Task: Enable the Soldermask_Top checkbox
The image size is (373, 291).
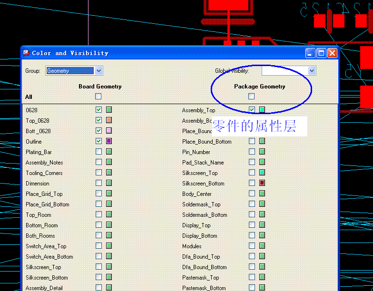Action: click(x=252, y=204)
